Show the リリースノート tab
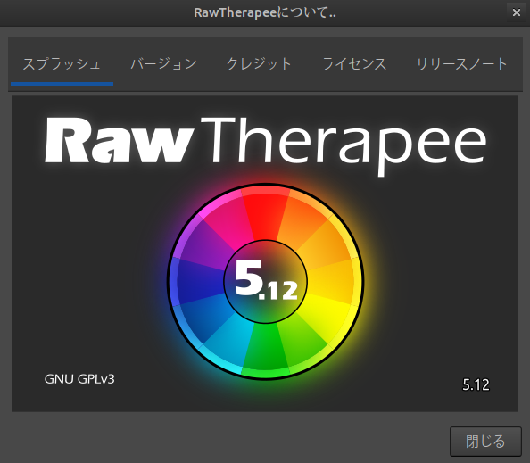 click(461, 63)
